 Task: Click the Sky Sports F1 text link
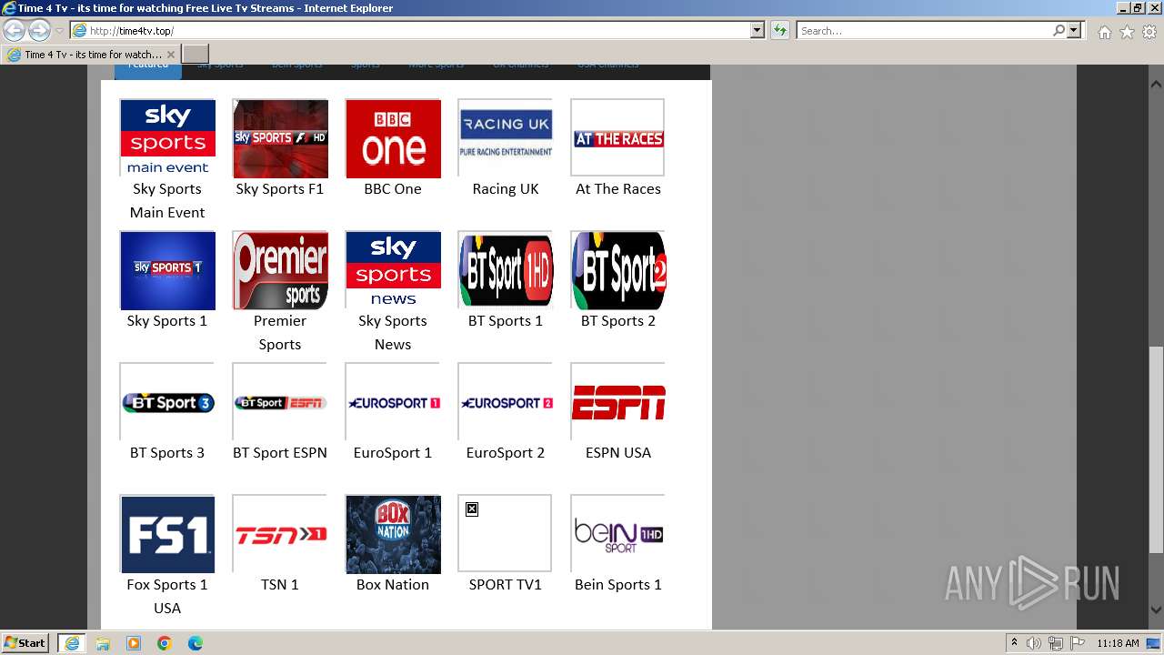coord(280,189)
